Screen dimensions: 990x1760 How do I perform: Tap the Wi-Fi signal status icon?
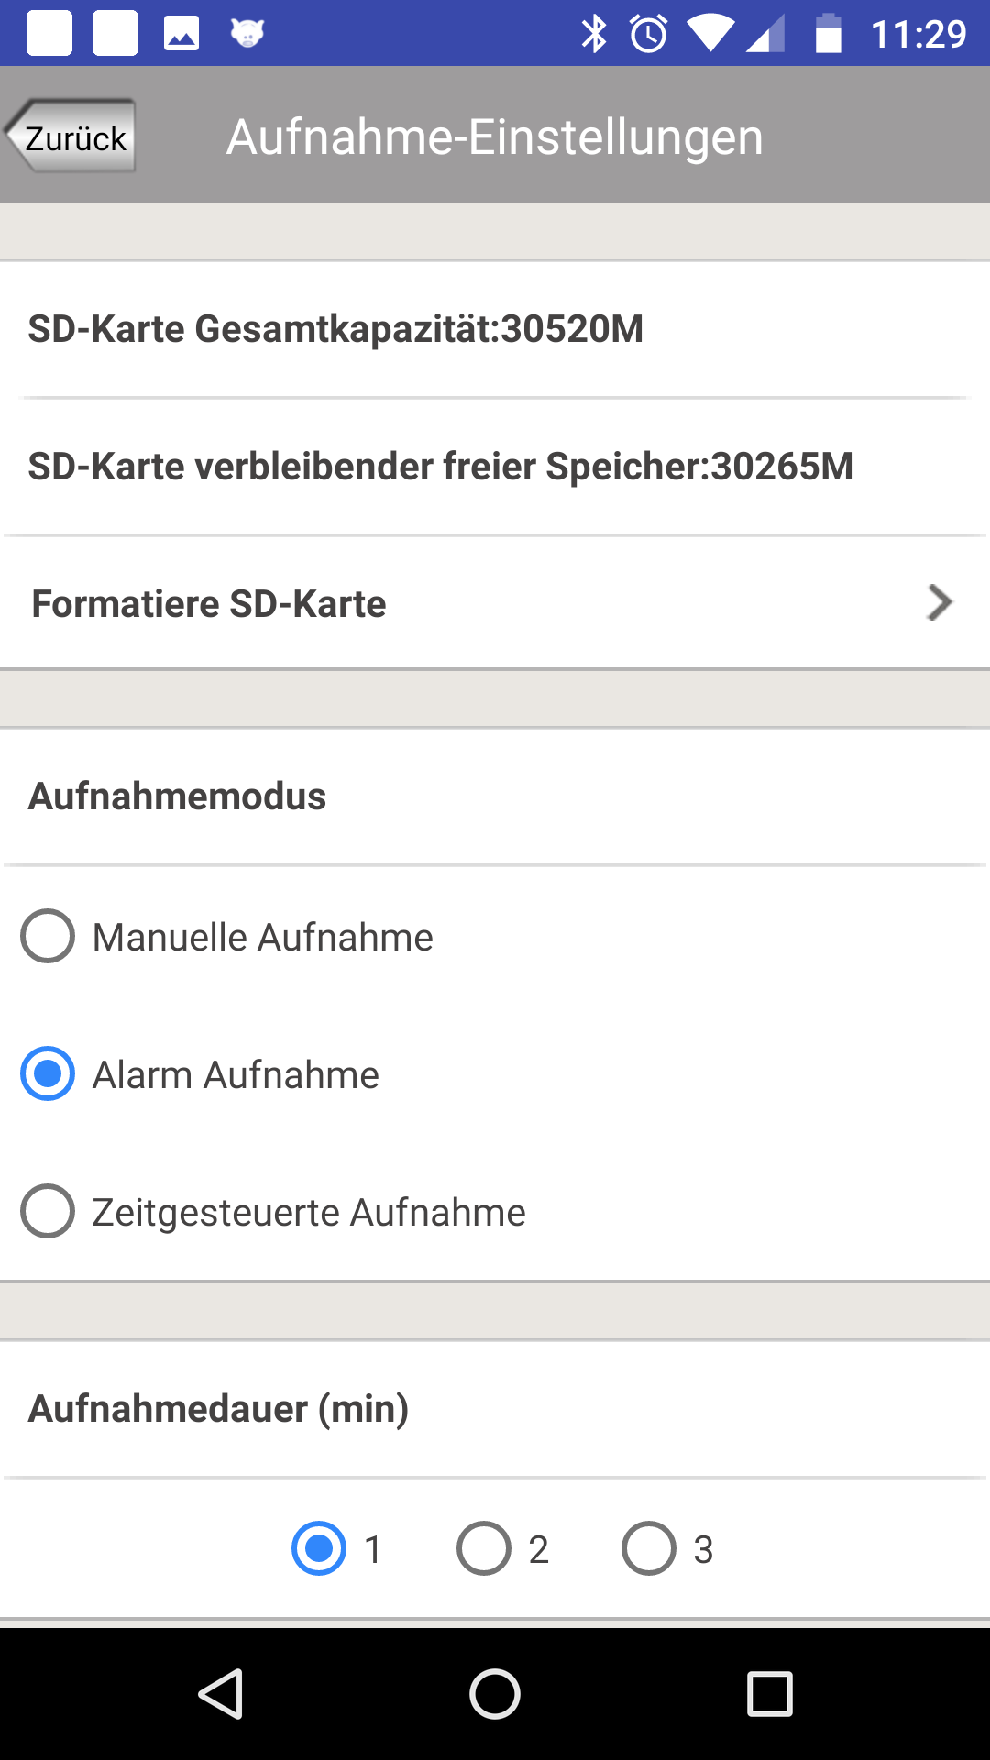pyautogui.click(x=710, y=34)
